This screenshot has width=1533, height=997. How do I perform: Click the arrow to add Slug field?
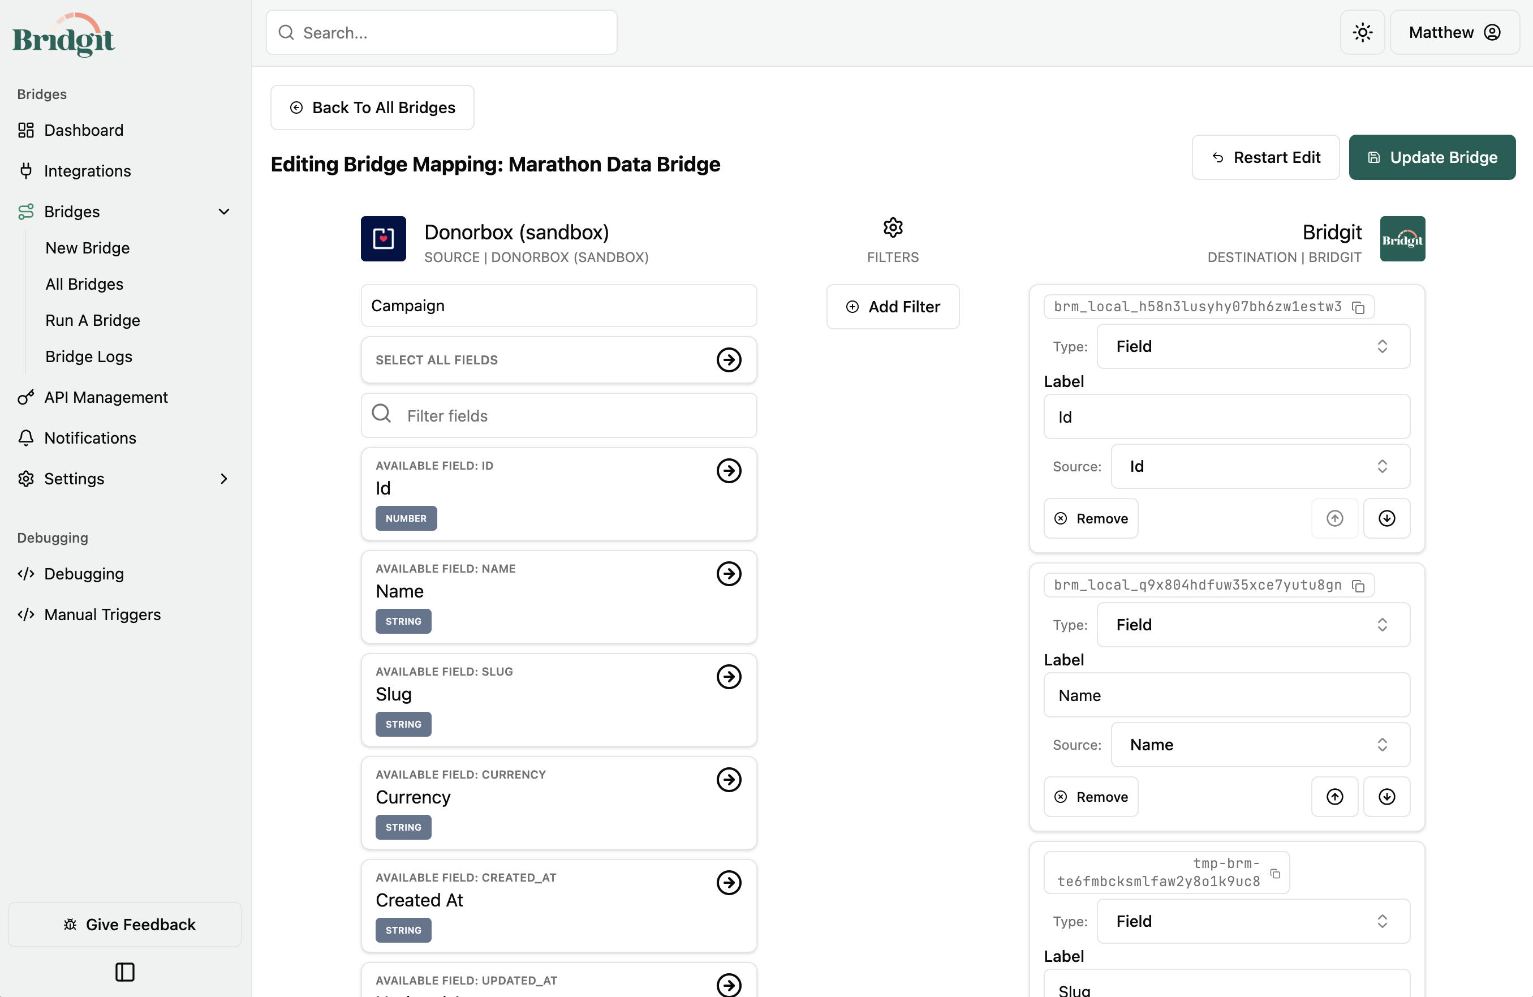click(x=729, y=677)
